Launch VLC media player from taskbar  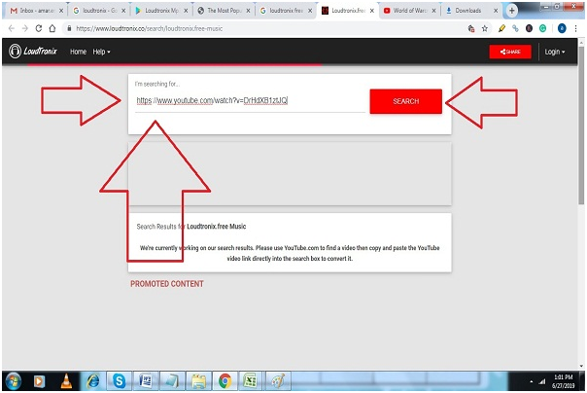click(67, 381)
